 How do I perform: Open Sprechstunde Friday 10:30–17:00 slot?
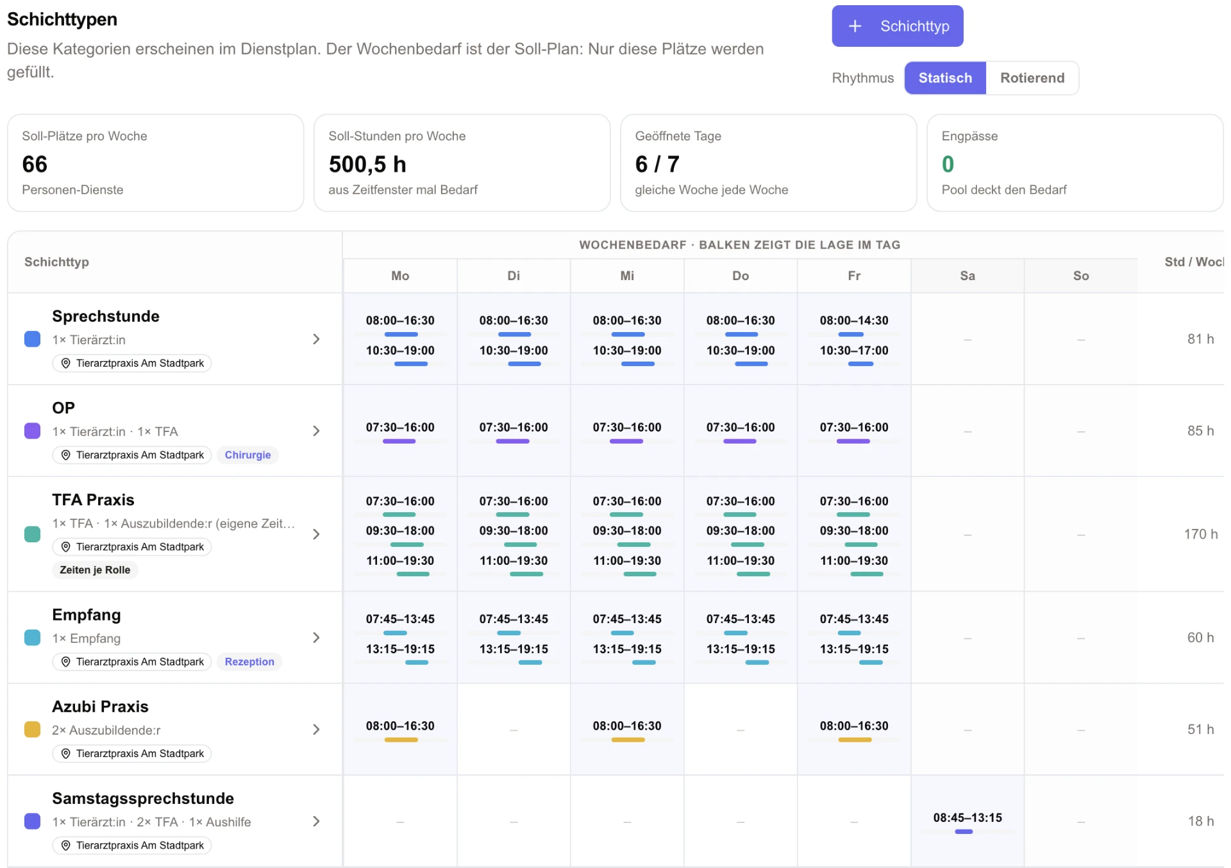854,354
